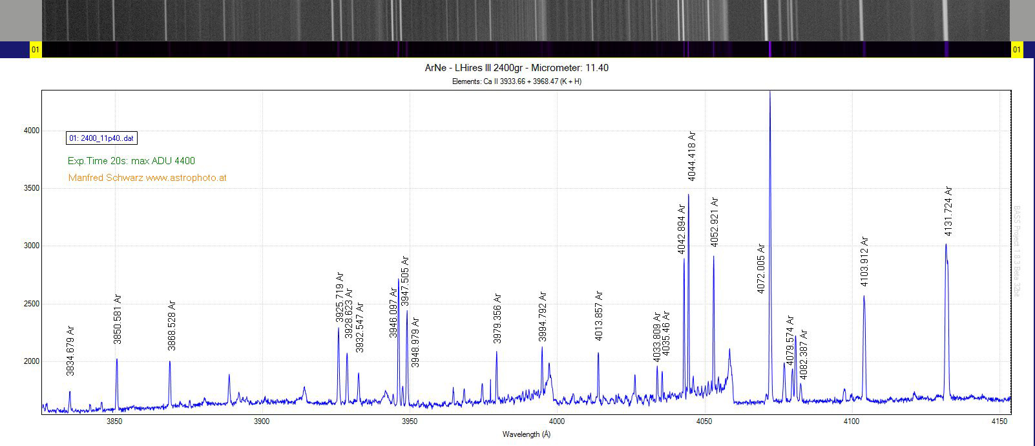This screenshot has height=446, width=1035.
Task: Click the Exp.Time 20s max ADU annotation
Action: [x=131, y=161]
